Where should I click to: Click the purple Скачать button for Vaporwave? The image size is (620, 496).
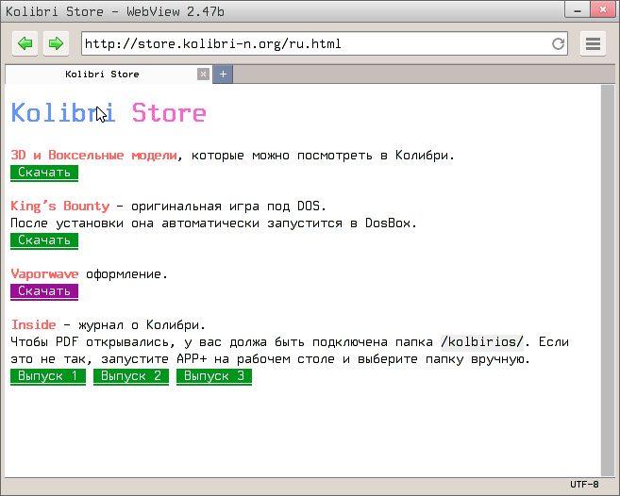[x=44, y=291]
